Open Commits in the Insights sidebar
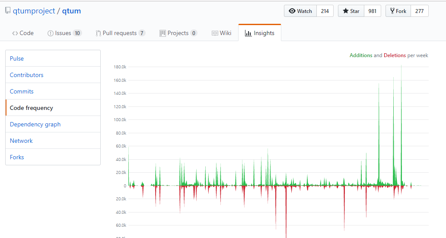Viewport: 446px width, 238px height. 53,91
